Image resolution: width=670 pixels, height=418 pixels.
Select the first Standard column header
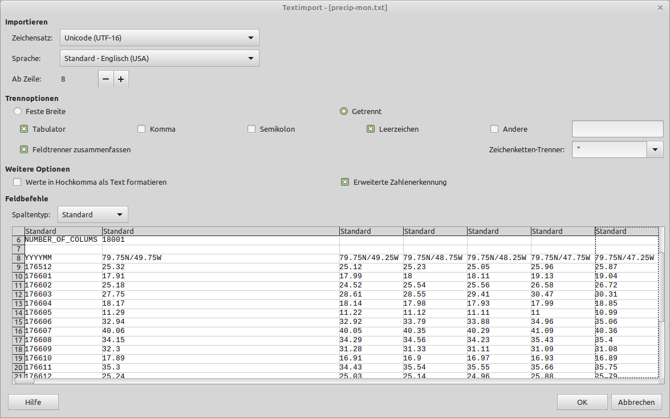(63, 232)
